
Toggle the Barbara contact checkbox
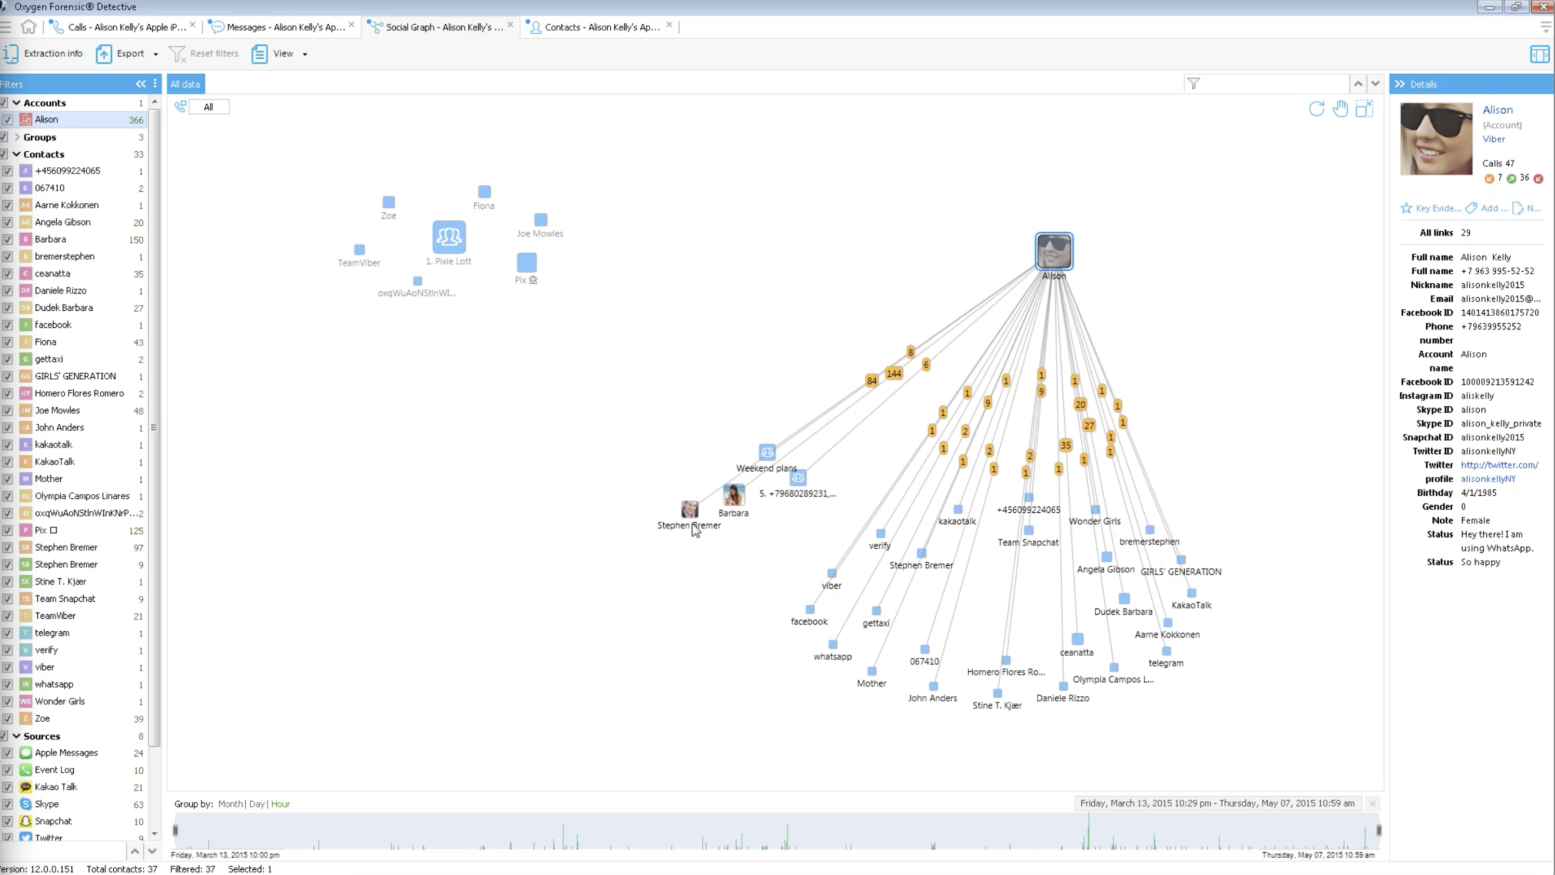pos(7,240)
